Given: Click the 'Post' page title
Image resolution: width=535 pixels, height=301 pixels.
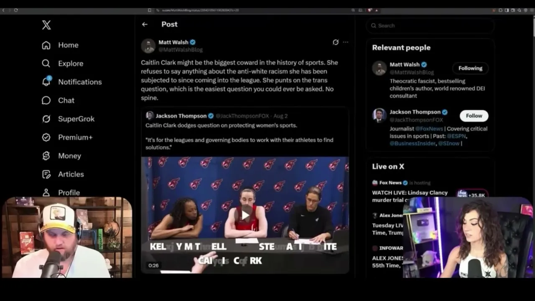Looking at the screenshot, I should 169,24.
